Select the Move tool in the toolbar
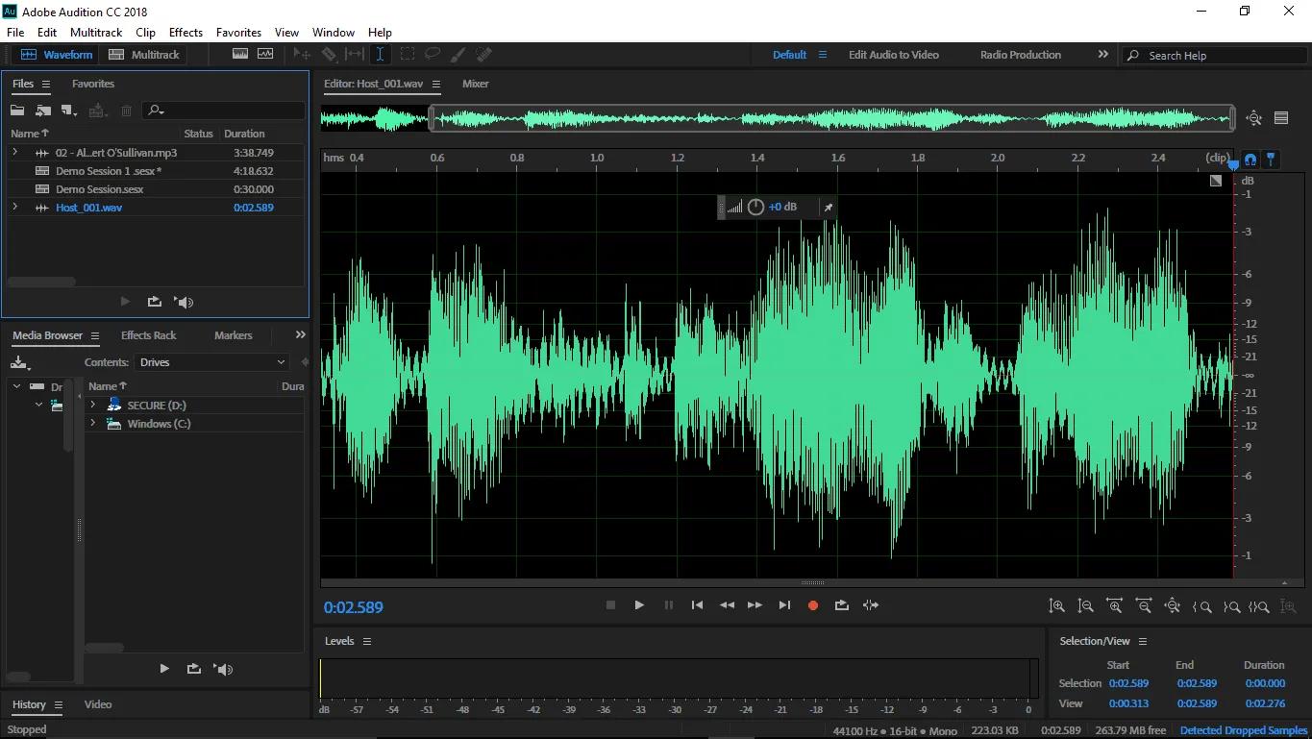Image resolution: width=1312 pixels, height=739 pixels. (x=301, y=54)
